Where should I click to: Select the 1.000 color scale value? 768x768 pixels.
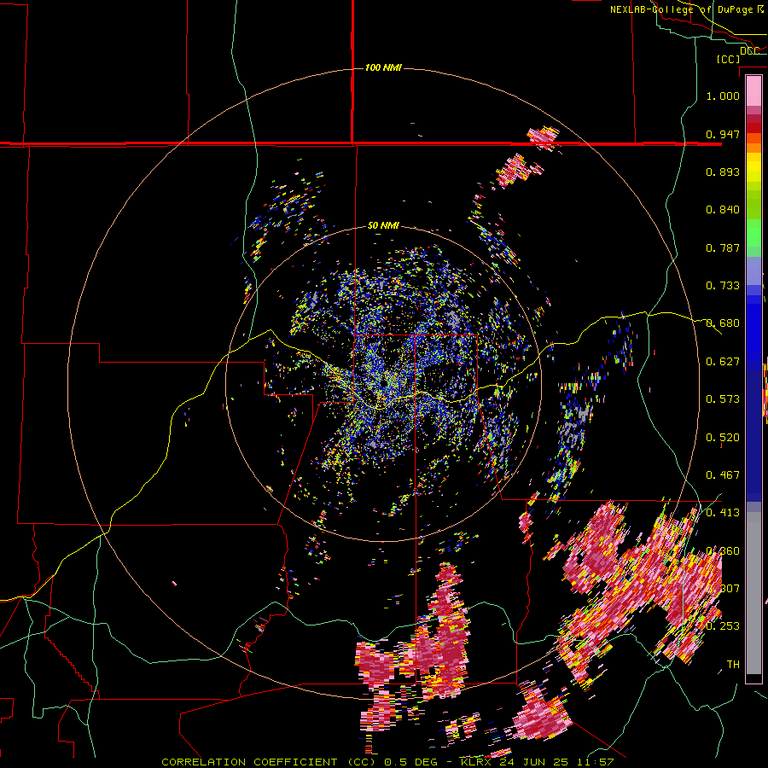tap(723, 96)
